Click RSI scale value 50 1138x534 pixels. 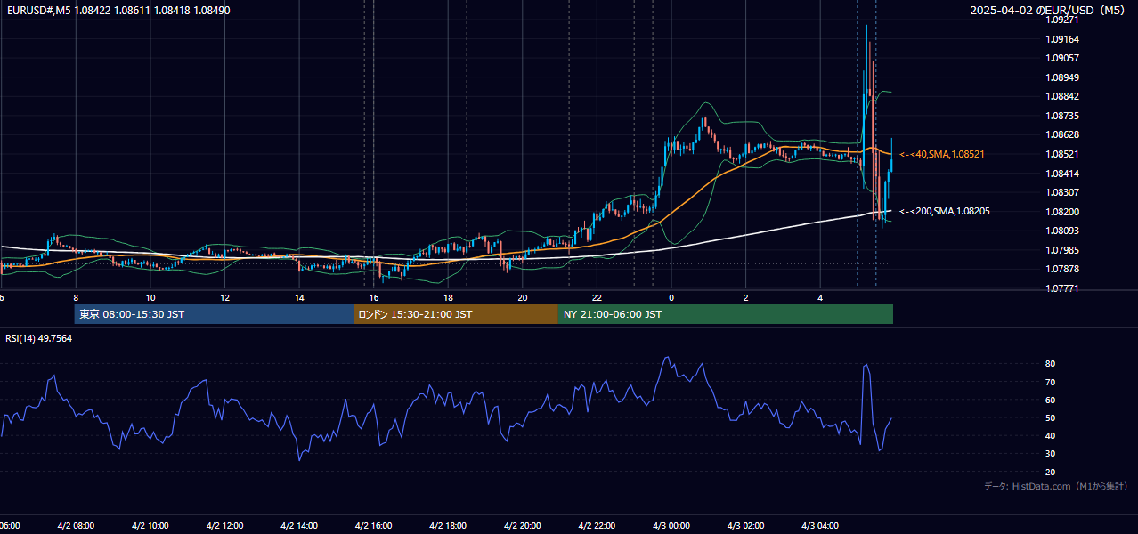tap(1051, 418)
